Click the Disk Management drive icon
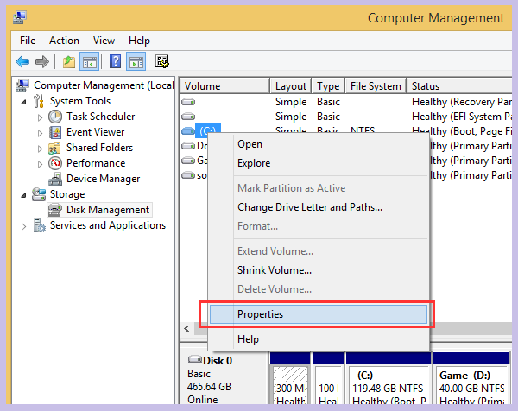The height and width of the screenshot is (411, 518). (x=55, y=210)
